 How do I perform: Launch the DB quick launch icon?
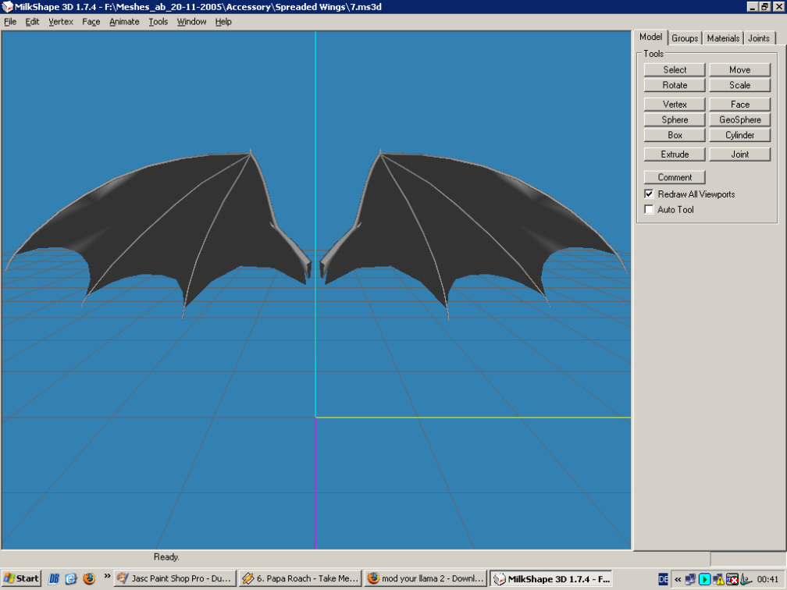click(x=54, y=578)
